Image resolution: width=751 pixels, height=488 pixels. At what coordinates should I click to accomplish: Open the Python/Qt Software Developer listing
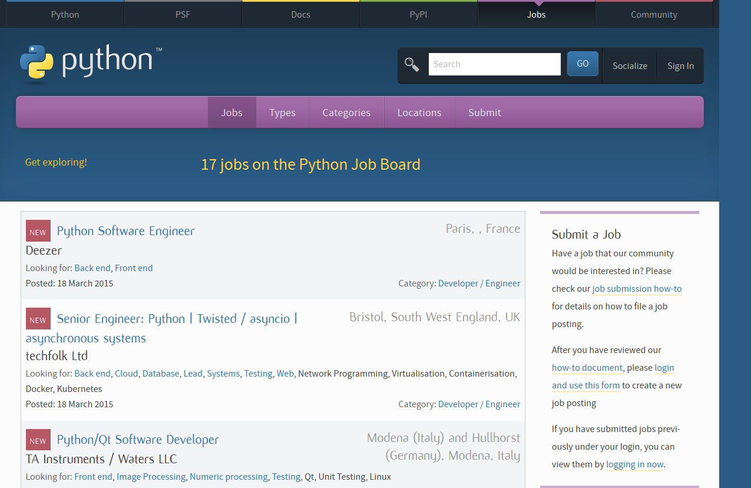coord(137,440)
